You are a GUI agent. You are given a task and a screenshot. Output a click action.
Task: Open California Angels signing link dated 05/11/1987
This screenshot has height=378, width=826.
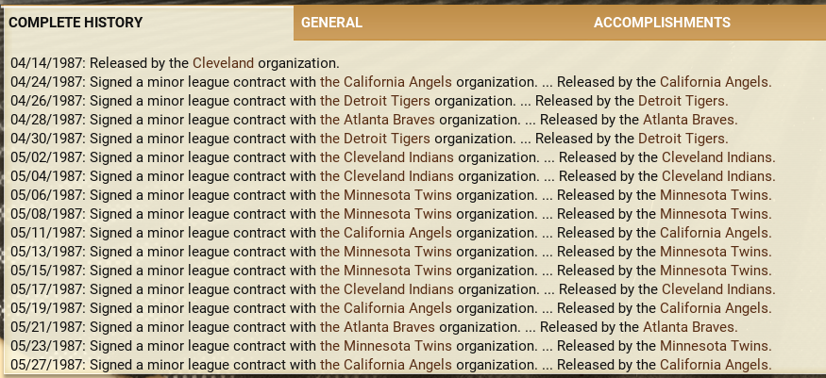(x=385, y=233)
